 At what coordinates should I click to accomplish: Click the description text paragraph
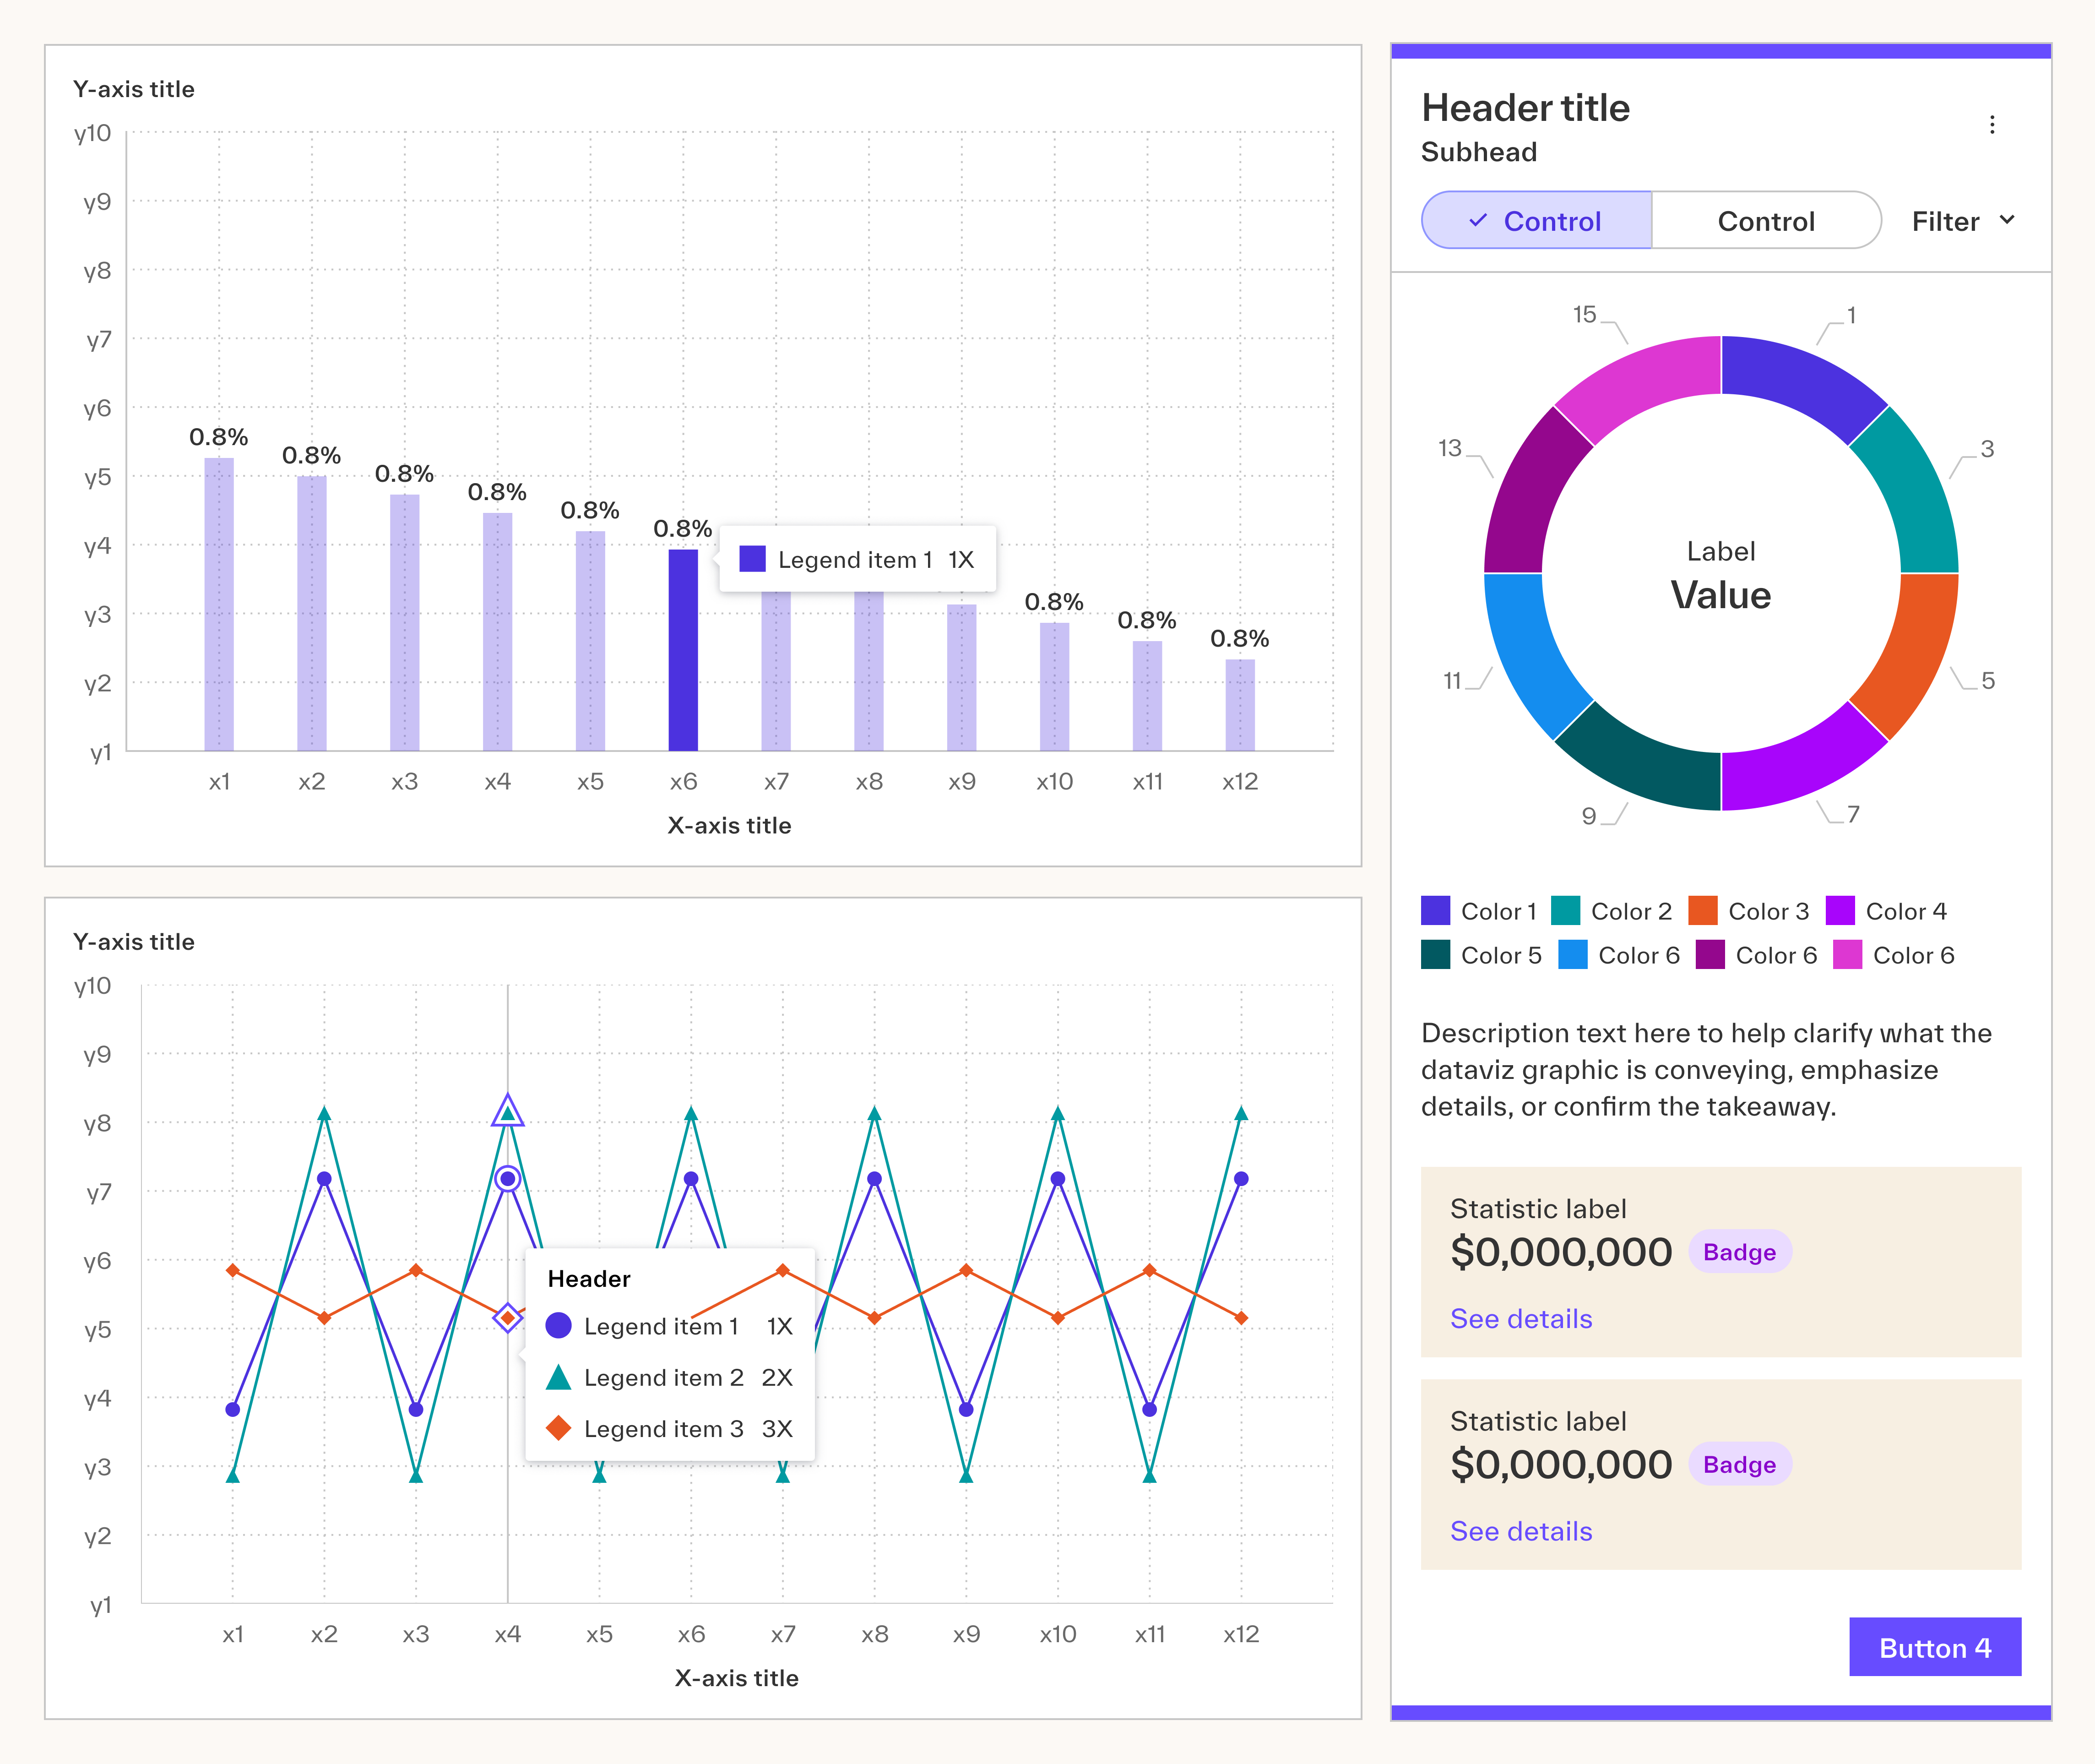point(1706,1070)
